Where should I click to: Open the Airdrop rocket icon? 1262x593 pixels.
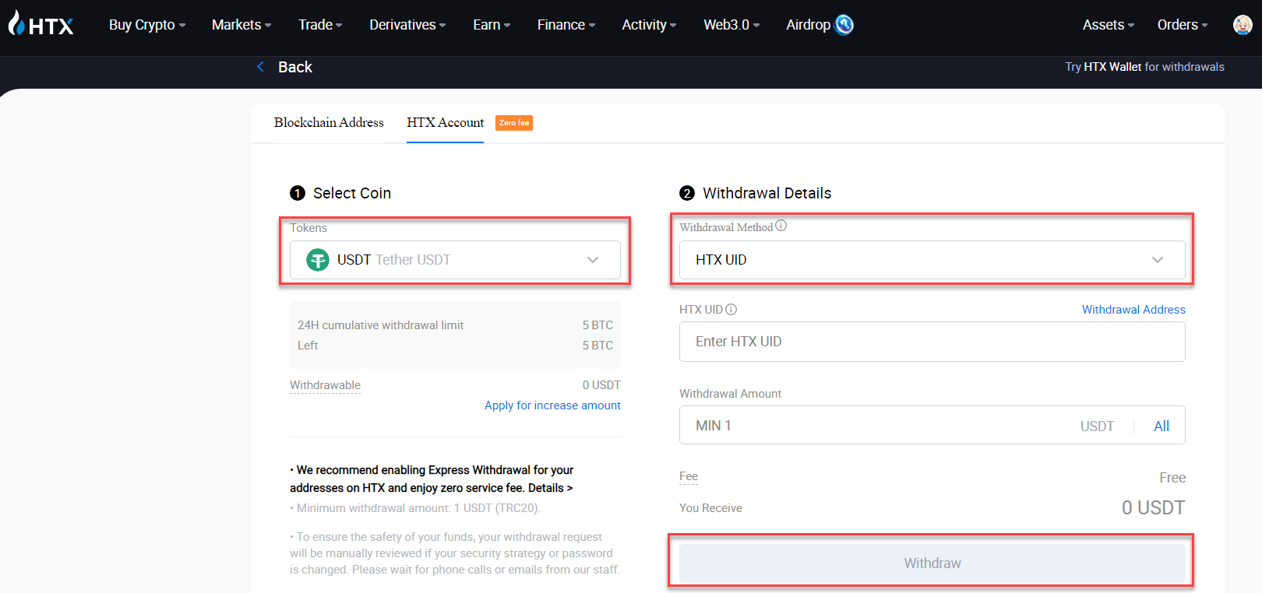pyautogui.click(x=844, y=25)
